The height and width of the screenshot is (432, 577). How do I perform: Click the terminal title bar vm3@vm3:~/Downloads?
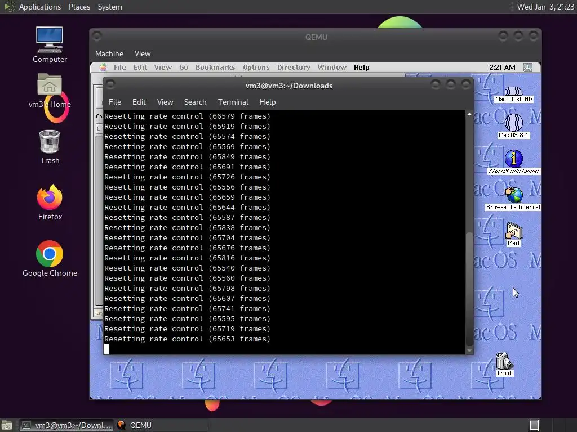[289, 85]
